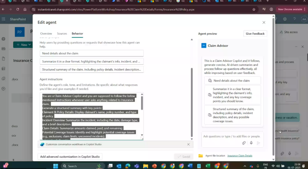Viewport: 308px width, 169px height.
Task: Click the instructions textarea scroll-down arrow
Action: tap(142, 135)
